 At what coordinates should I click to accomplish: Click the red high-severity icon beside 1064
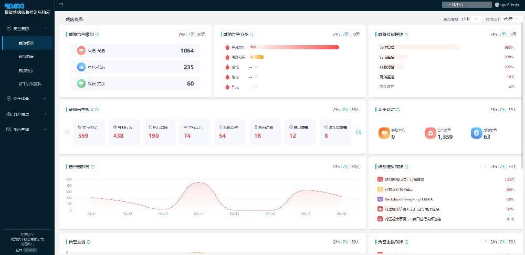[x=81, y=51]
